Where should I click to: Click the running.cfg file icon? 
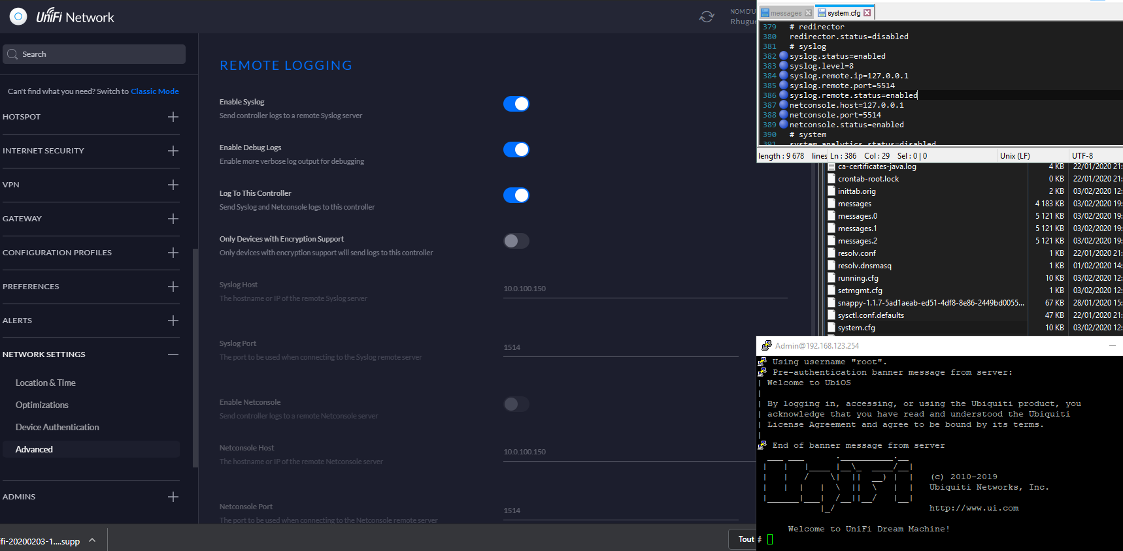[831, 278]
